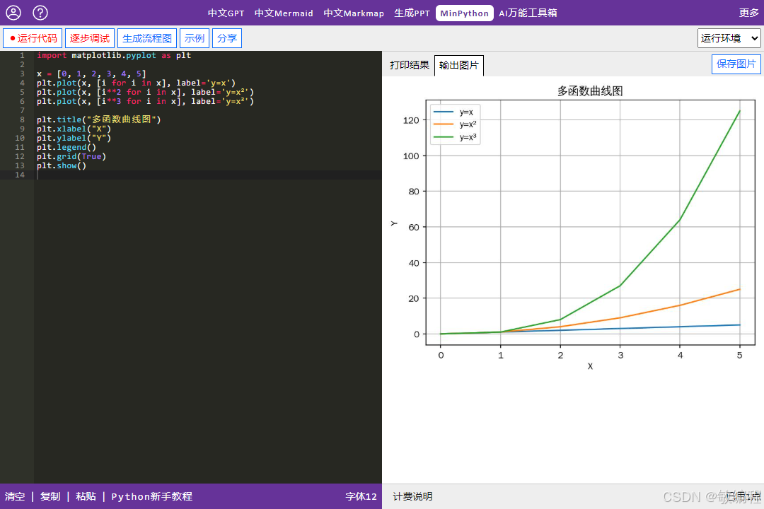
Task: Click the user profile icon
Action: 13,12
